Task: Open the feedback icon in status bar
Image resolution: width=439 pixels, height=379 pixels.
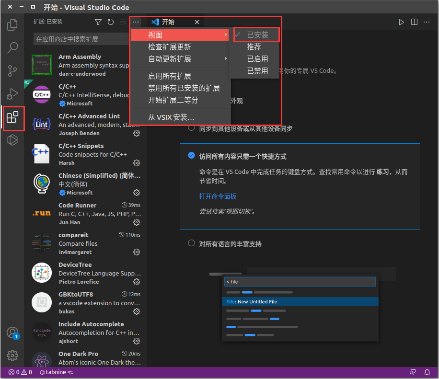Action: coord(413,372)
